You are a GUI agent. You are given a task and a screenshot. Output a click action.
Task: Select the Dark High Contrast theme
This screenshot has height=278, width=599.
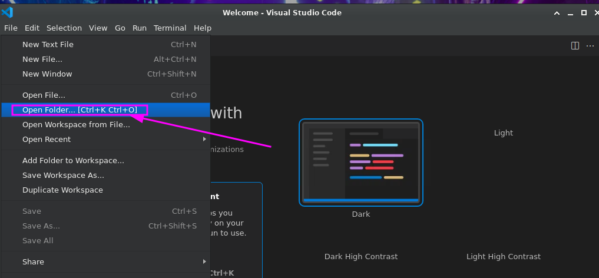click(x=360, y=256)
